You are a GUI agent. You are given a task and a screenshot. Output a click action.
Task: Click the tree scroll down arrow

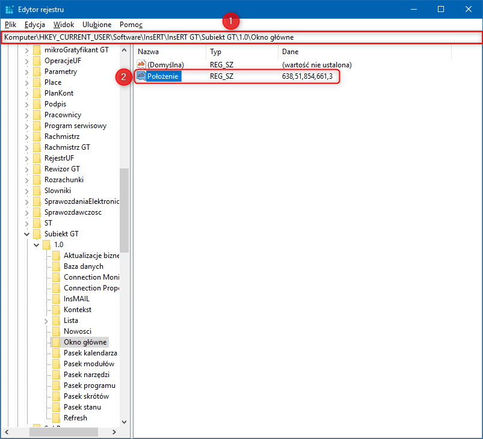(124, 422)
